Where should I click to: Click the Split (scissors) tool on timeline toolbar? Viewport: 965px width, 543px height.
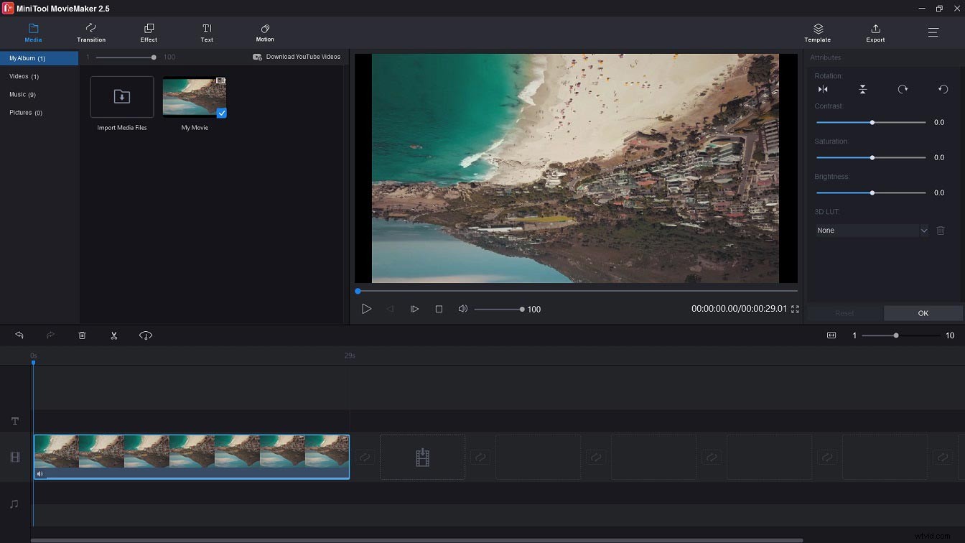tap(113, 335)
